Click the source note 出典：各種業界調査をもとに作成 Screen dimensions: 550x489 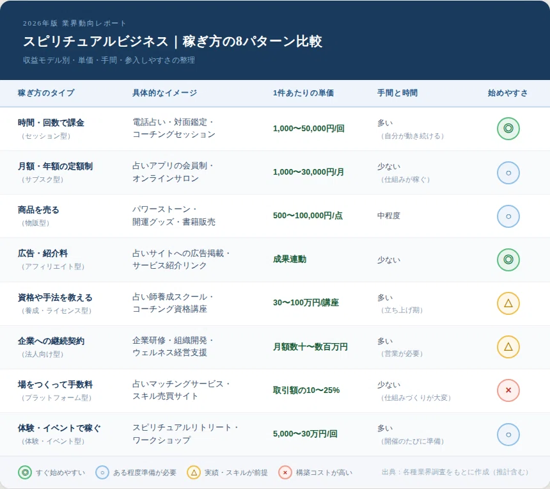coord(435,472)
